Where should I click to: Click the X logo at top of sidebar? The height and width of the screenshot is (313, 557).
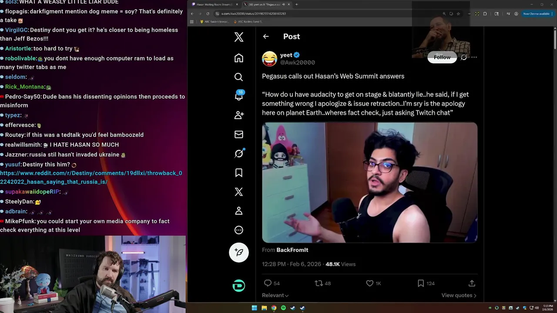coord(239,37)
